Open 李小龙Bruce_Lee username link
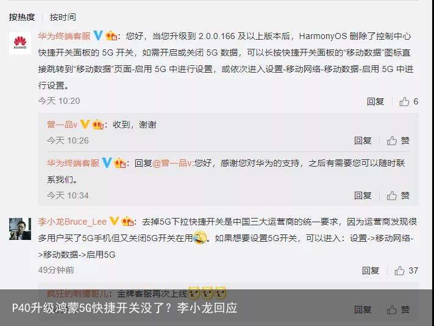 tap(73, 222)
